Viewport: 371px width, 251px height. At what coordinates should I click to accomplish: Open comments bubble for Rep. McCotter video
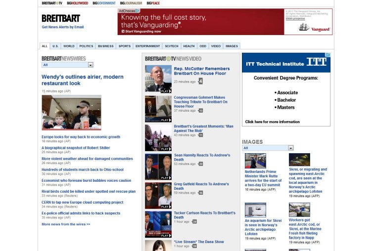(200, 81)
